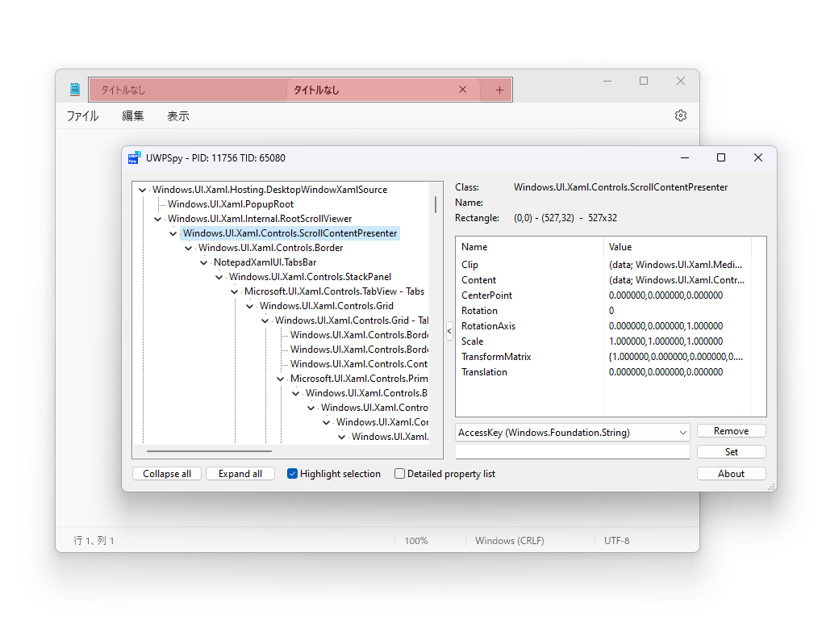Click the Remove button
The image size is (826, 620).
click(731, 431)
